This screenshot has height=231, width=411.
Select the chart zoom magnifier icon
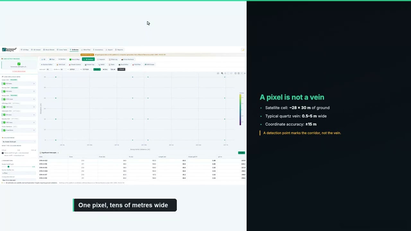tap(222, 73)
